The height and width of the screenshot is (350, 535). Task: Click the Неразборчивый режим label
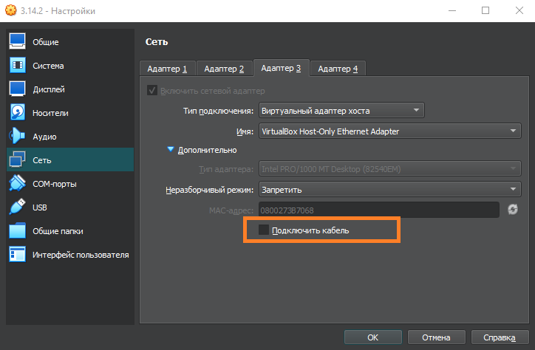pos(210,190)
